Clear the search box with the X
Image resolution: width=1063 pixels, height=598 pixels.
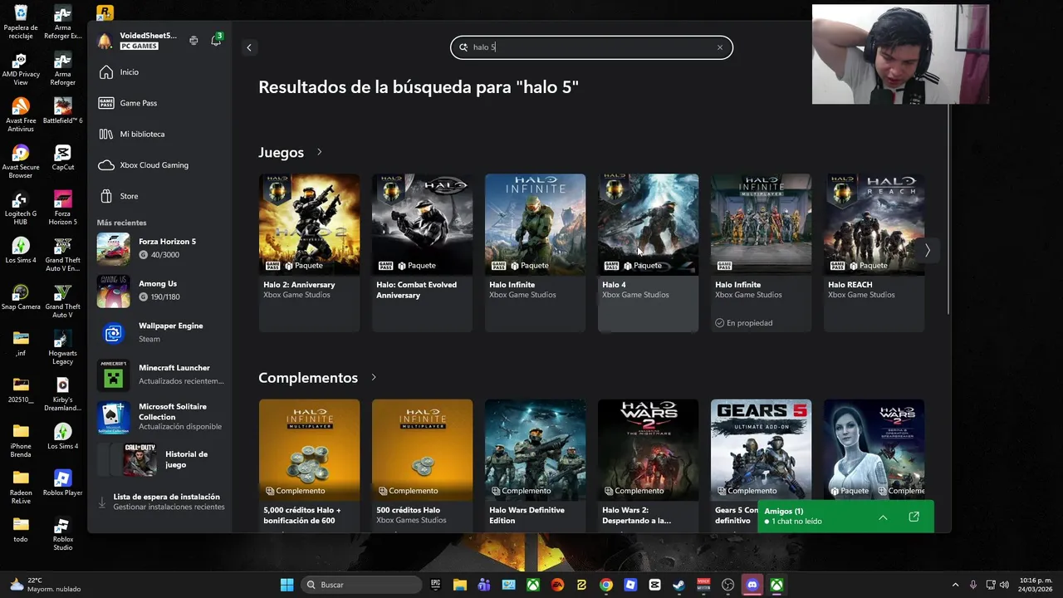point(719,47)
